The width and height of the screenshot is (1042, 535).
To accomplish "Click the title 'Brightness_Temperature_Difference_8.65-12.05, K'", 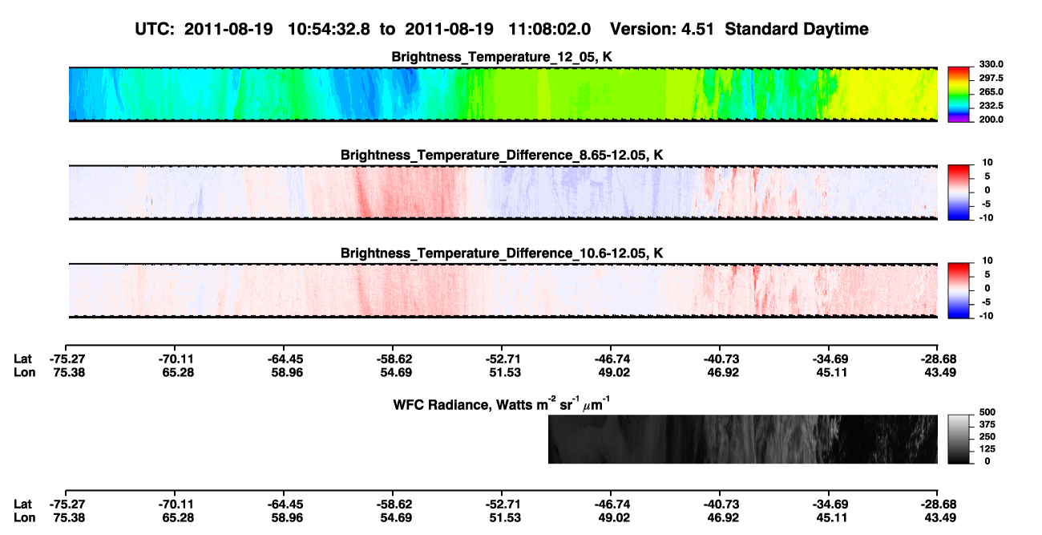I will [x=503, y=155].
